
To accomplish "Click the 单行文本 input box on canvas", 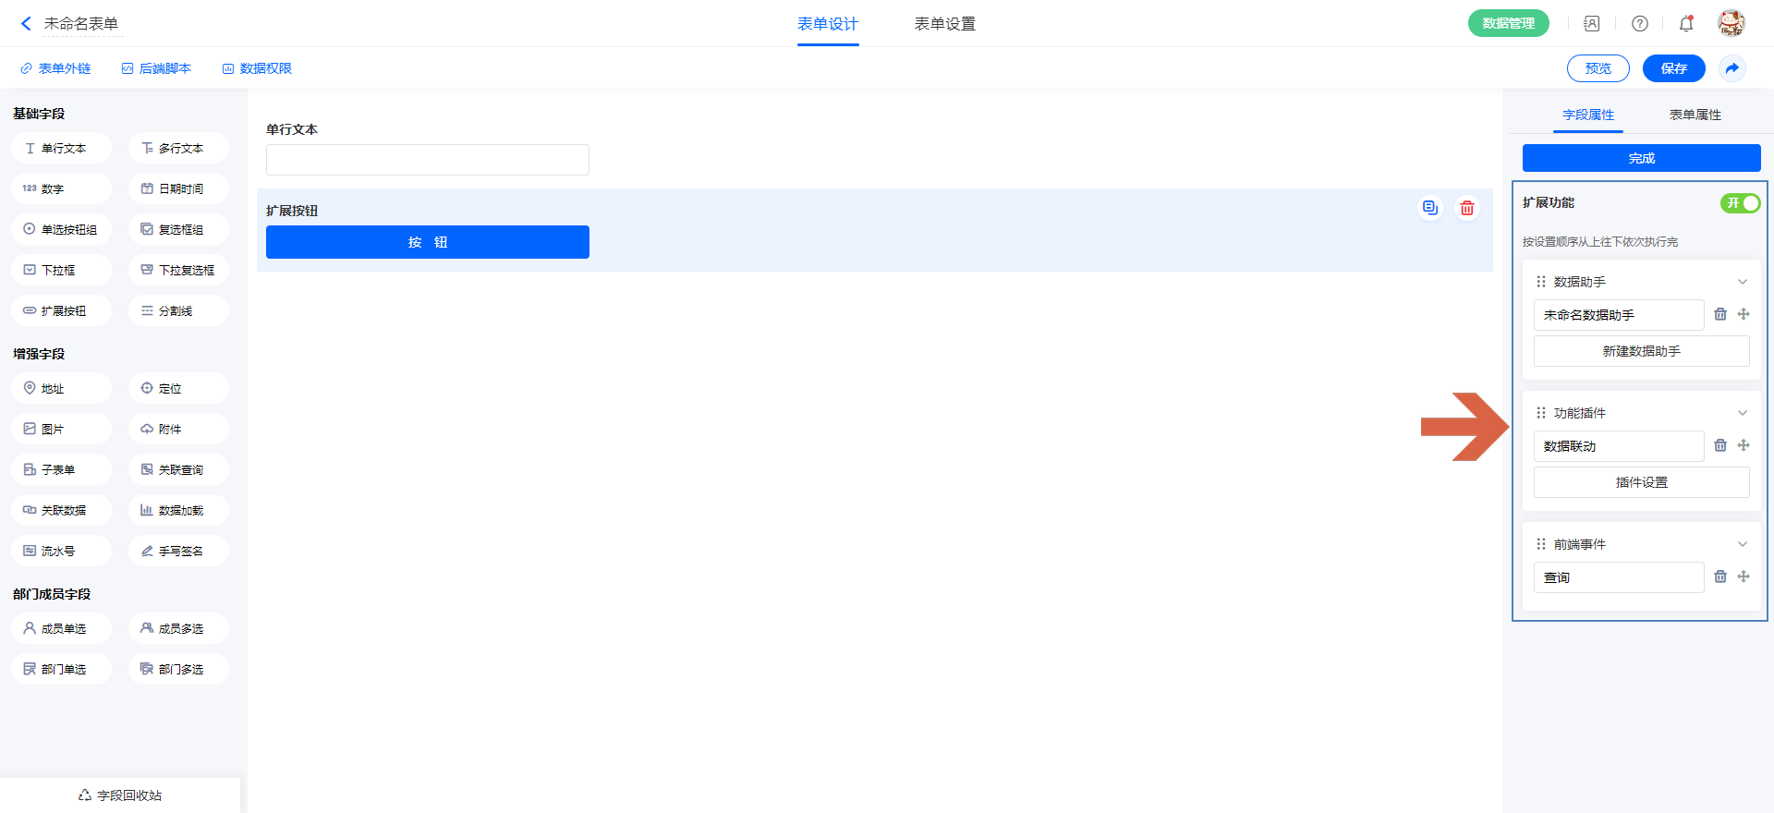I will pyautogui.click(x=427, y=160).
